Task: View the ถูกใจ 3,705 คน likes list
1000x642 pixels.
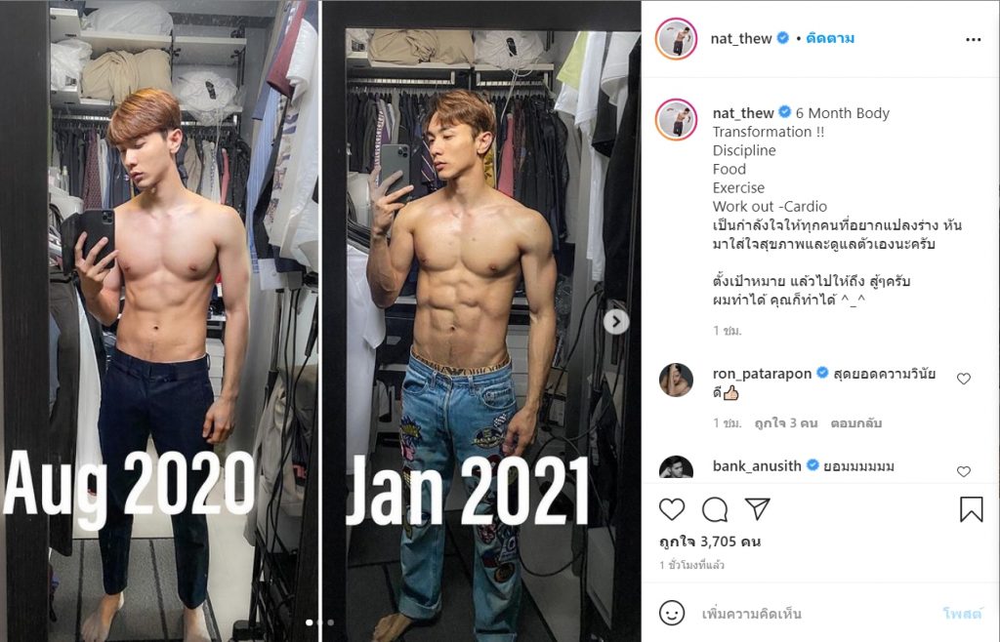Action: pos(710,542)
